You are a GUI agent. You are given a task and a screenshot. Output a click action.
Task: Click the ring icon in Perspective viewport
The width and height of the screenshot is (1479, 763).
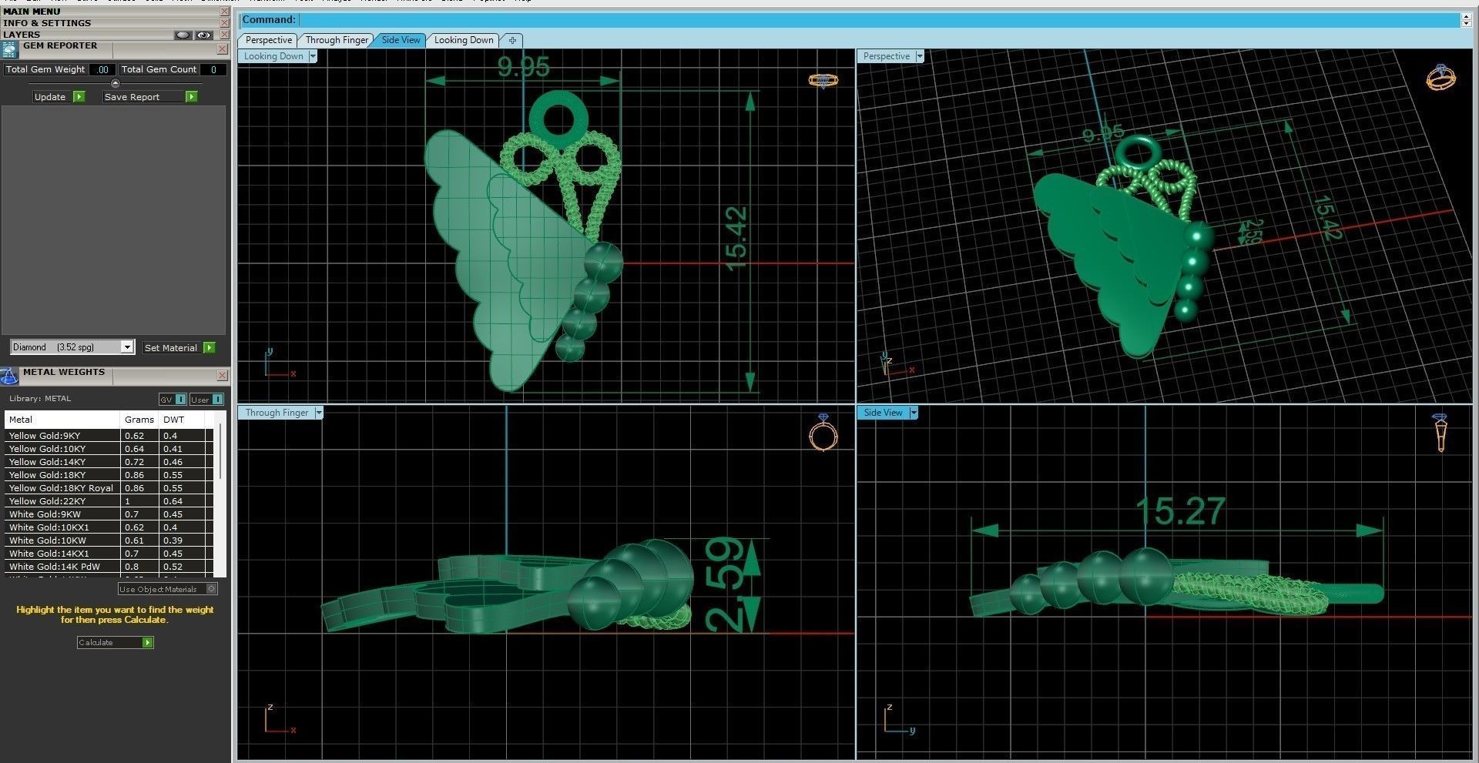point(1440,78)
